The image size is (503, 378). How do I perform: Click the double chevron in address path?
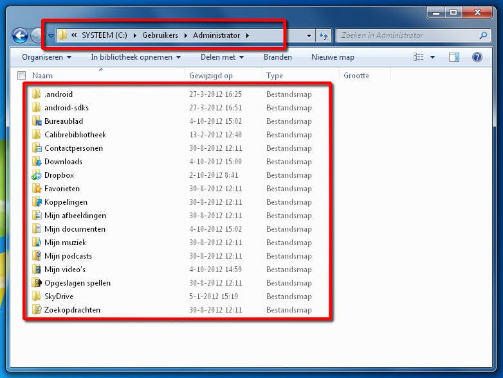click(74, 35)
